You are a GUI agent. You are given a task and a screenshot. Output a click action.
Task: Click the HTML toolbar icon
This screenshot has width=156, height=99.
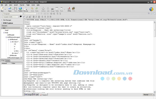pos(69,9)
